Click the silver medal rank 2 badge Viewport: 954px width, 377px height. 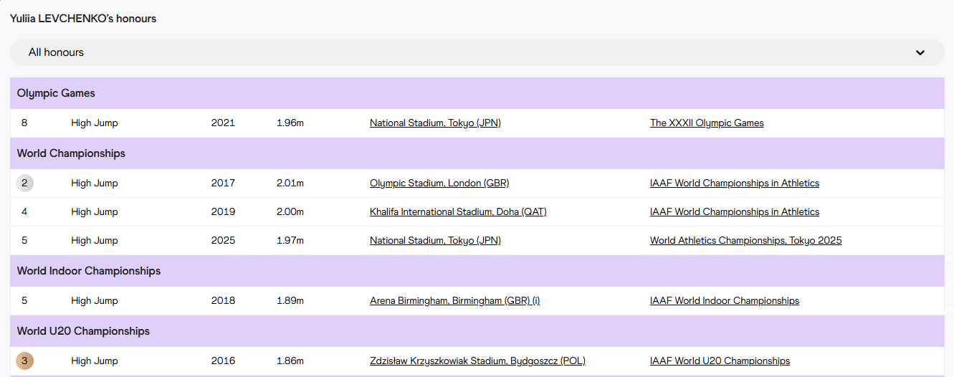point(24,183)
